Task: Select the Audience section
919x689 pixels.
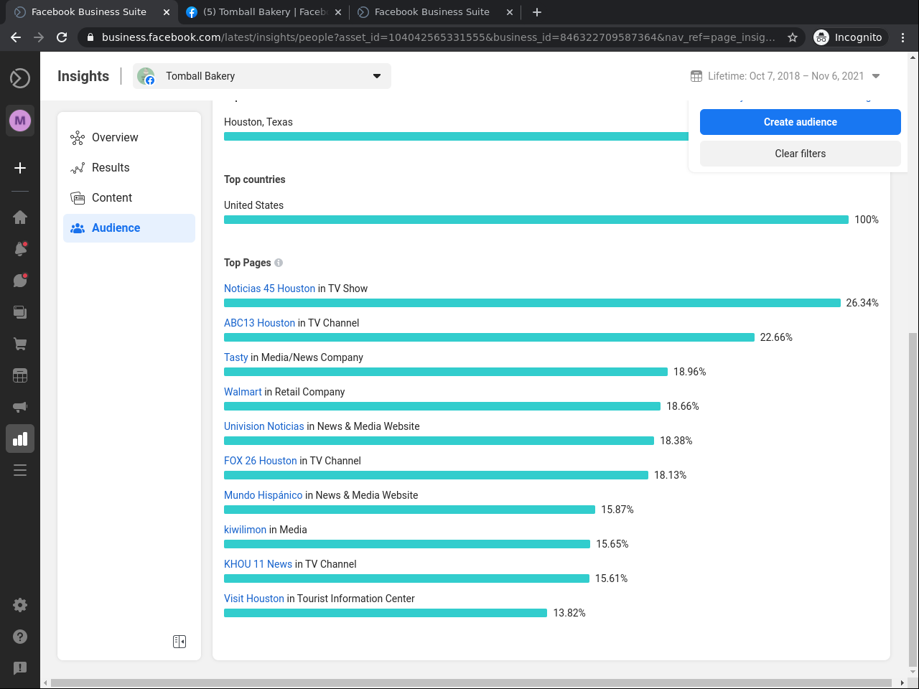Action: tap(129, 228)
